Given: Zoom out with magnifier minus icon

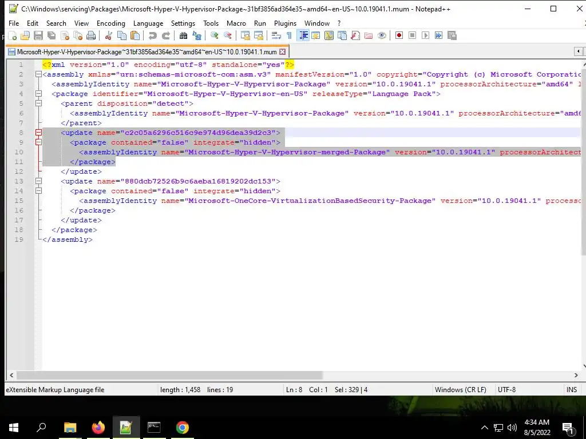Looking at the screenshot, I should 227,35.
